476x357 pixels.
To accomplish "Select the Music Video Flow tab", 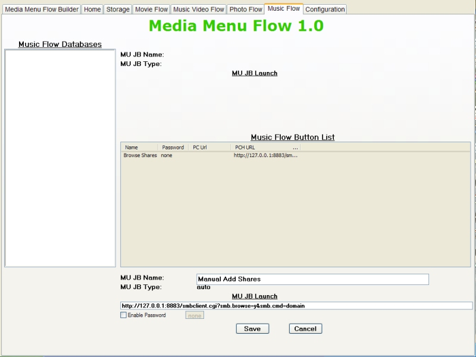I will [199, 10].
